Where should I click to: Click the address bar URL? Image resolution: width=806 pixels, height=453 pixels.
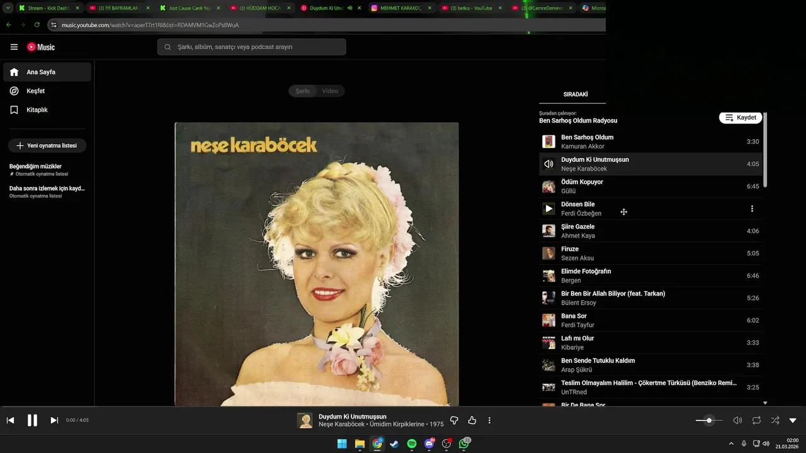point(150,25)
